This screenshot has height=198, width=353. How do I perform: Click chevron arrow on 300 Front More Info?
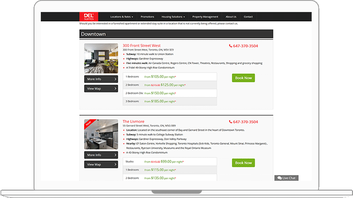point(115,79)
